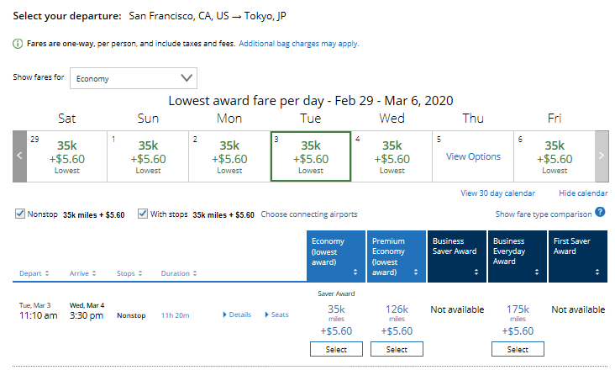Select Saturday 29 fare cell

tap(67, 156)
